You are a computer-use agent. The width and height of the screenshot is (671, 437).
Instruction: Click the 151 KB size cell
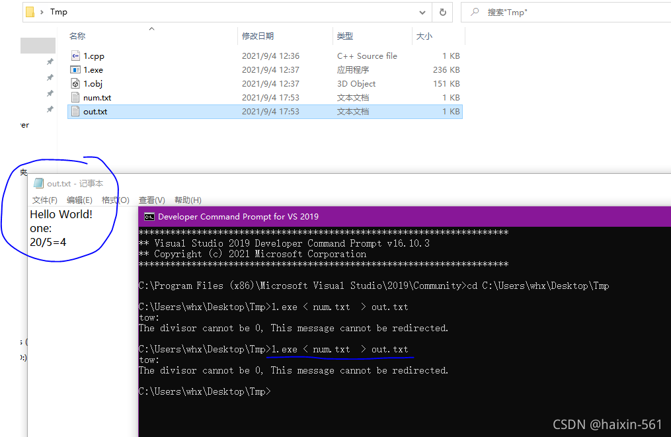click(x=446, y=83)
